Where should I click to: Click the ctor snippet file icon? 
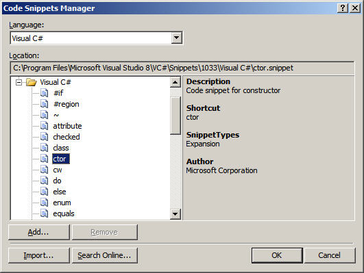tap(45, 159)
